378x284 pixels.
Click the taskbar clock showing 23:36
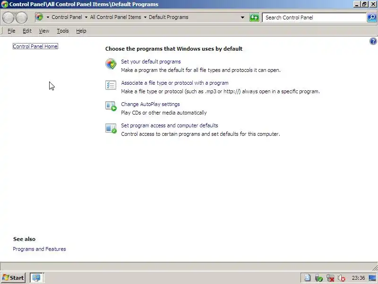pos(358,278)
